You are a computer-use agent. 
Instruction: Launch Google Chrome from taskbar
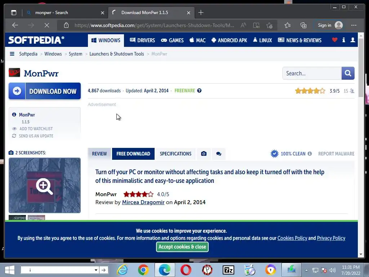(143, 270)
